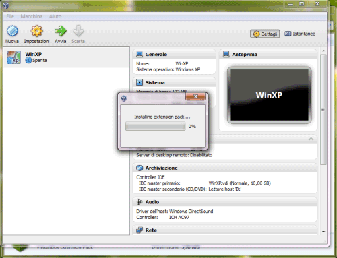Click the Scarta discard arrow icon
Image resolution: width=337 pixels, height=258 pixels.
(x=78, y=31)
